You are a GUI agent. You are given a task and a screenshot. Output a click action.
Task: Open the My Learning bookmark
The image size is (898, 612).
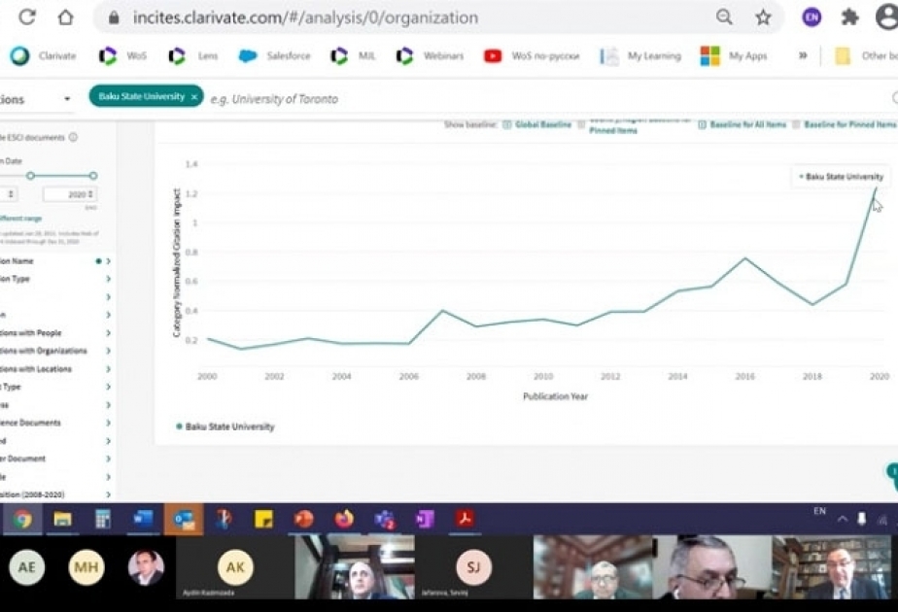point(640,55)
